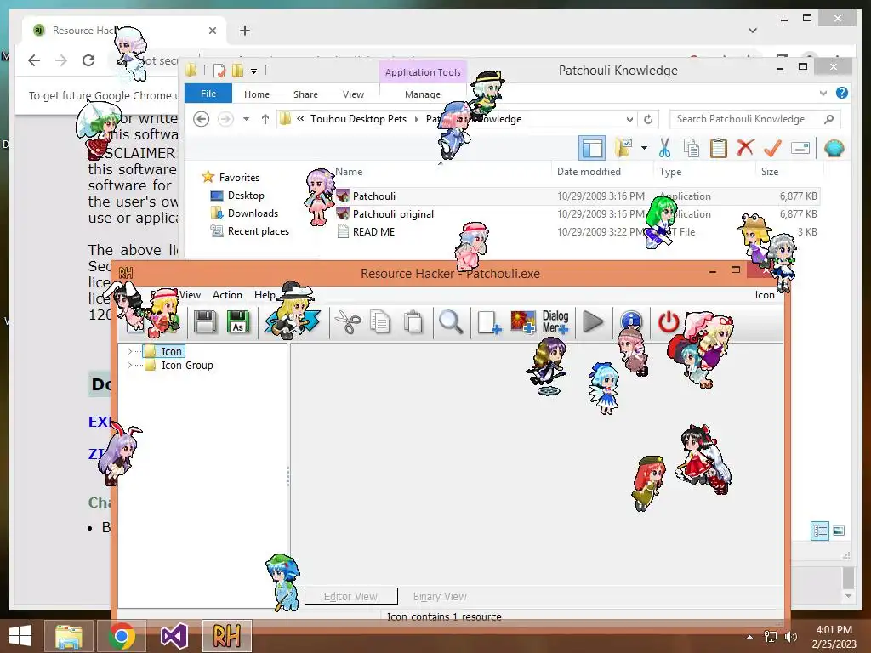Click the red power exit icon
871x653 pixels.
tap(669, 322)
